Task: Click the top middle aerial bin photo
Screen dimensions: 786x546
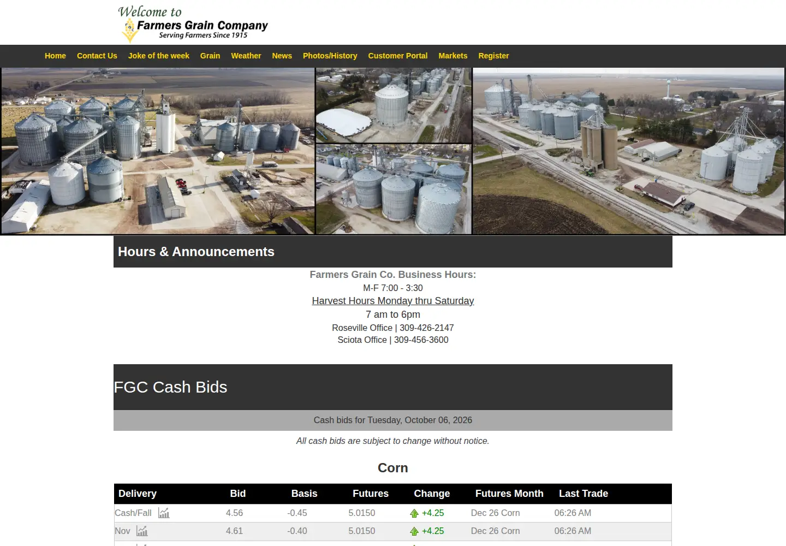Action: 394,105
